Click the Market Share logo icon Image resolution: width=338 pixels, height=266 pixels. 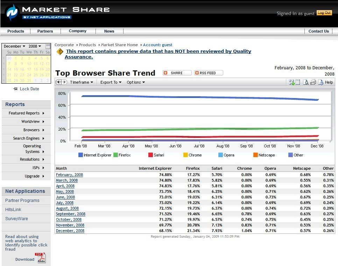coord(12,13)
